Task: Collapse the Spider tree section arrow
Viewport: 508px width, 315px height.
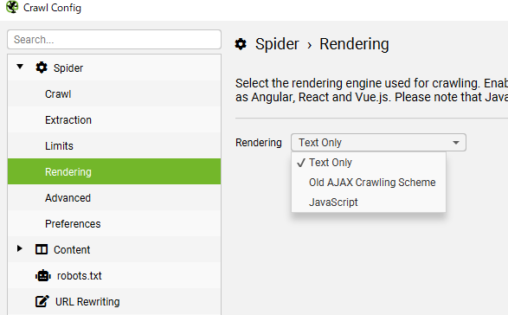Action: [x=20, y=67]
